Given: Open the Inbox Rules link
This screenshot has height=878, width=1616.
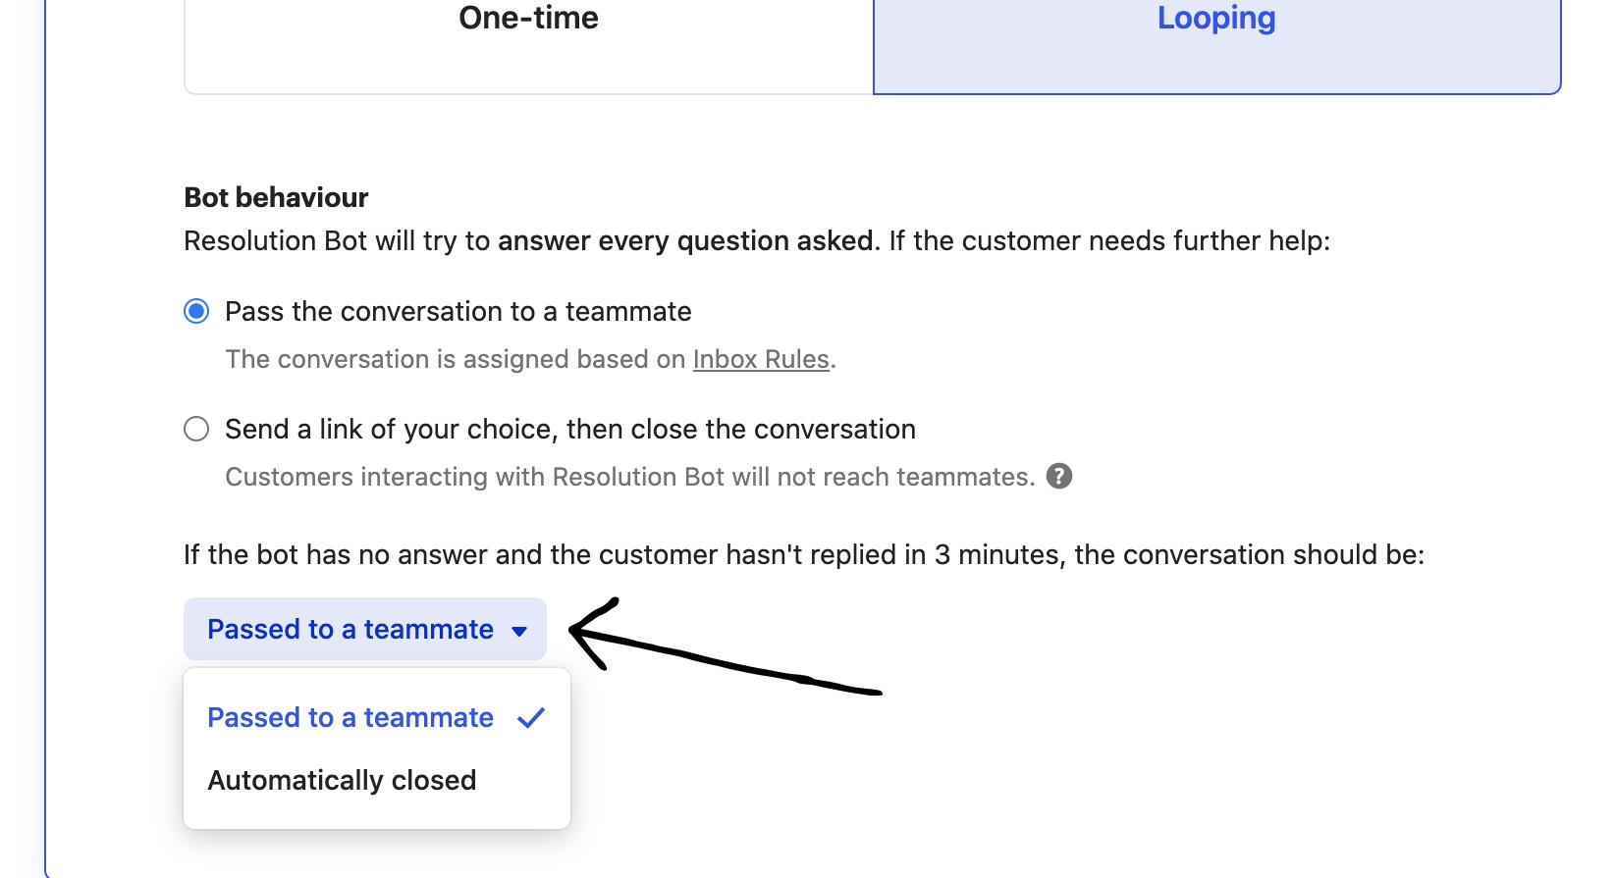Looking at the screenshot, I should 761,360.
